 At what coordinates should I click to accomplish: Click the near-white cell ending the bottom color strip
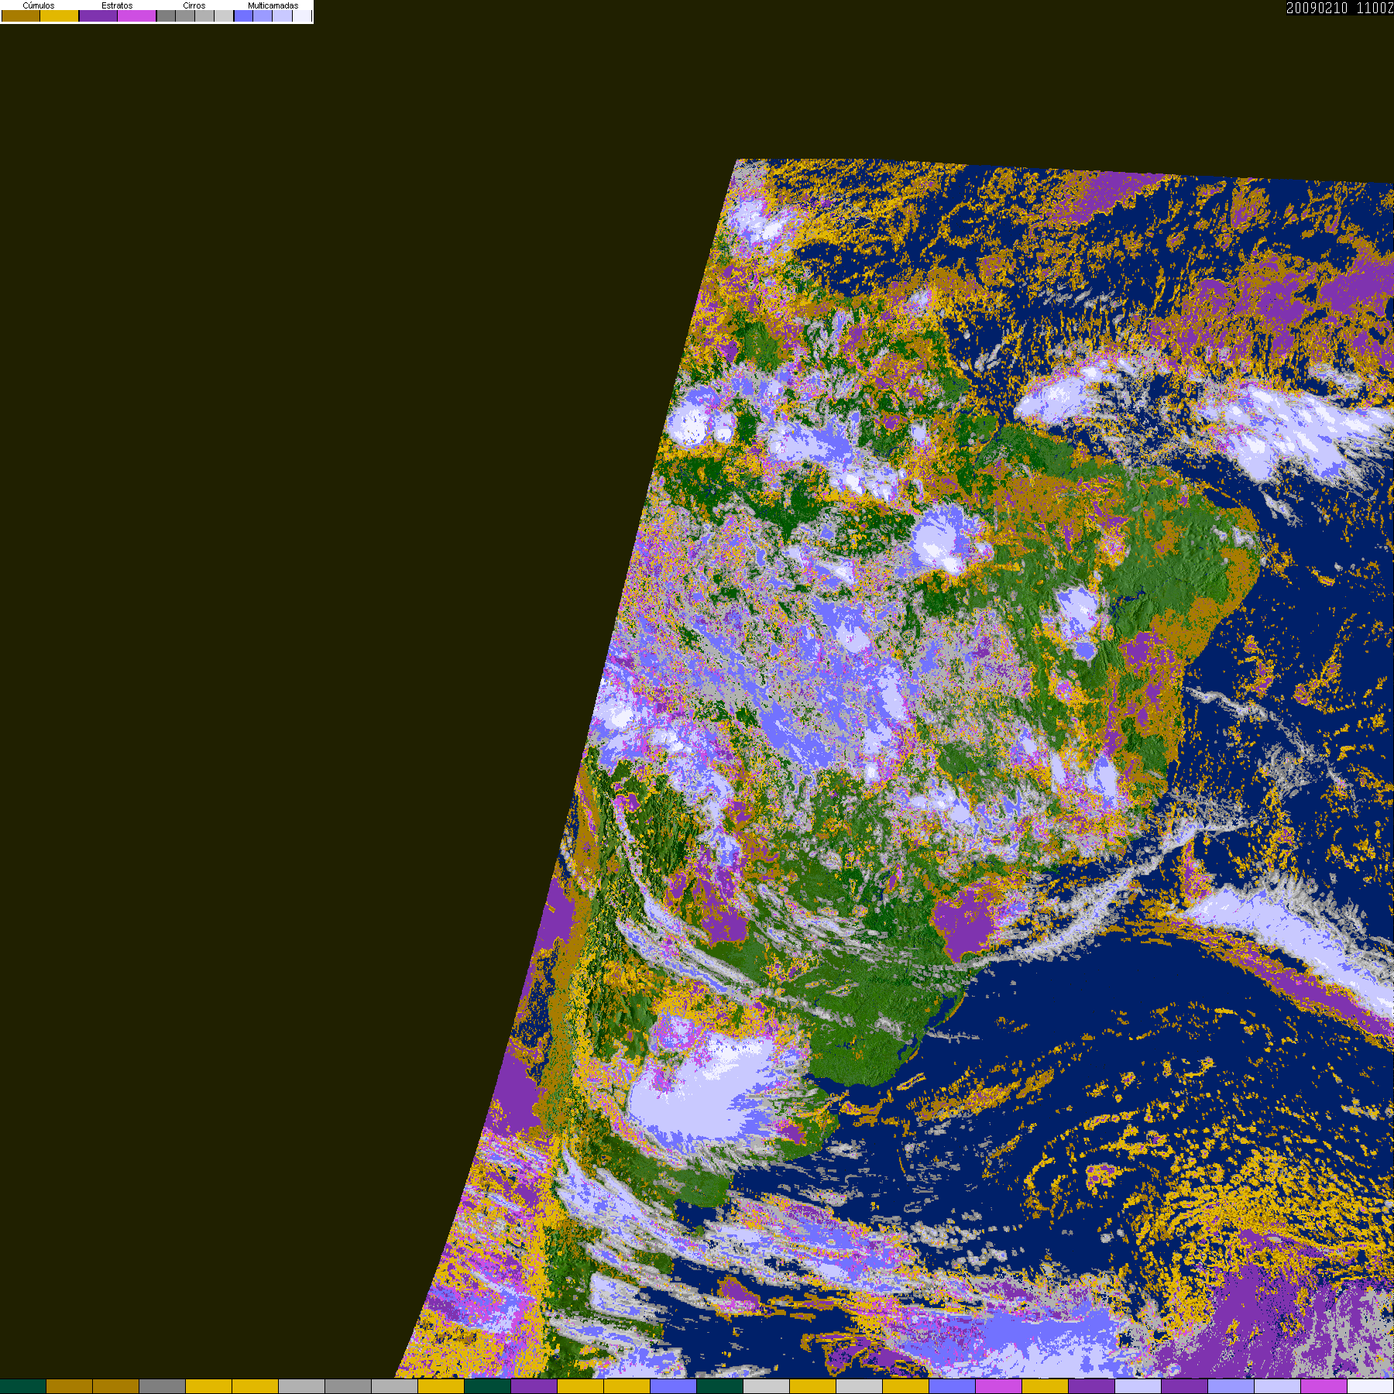(1371, 1386)
